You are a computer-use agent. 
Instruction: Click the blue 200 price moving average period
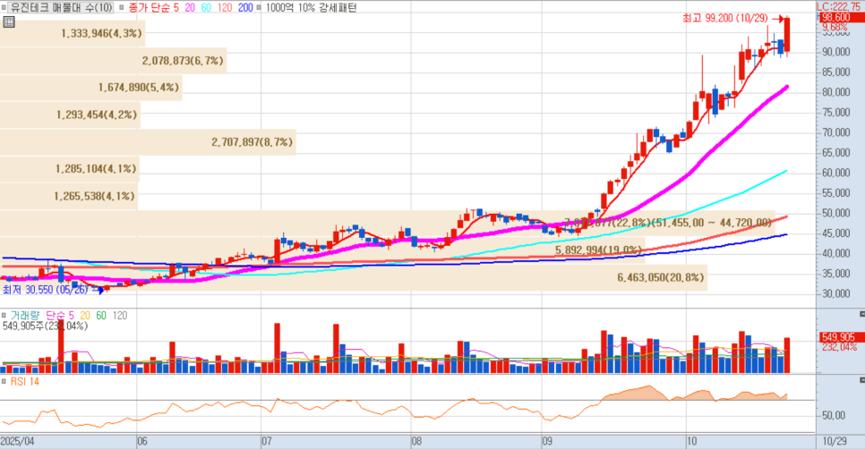coord(245,8)
